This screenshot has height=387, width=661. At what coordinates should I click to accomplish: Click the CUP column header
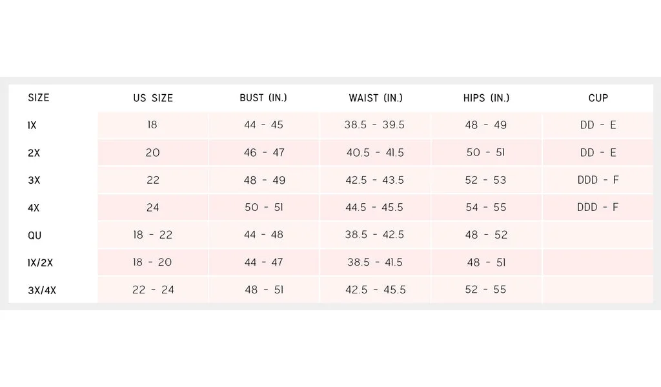click(598, 98)
